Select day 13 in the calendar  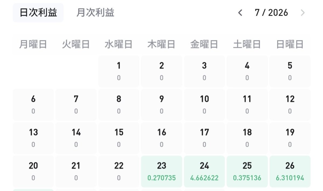pos(33,138)
